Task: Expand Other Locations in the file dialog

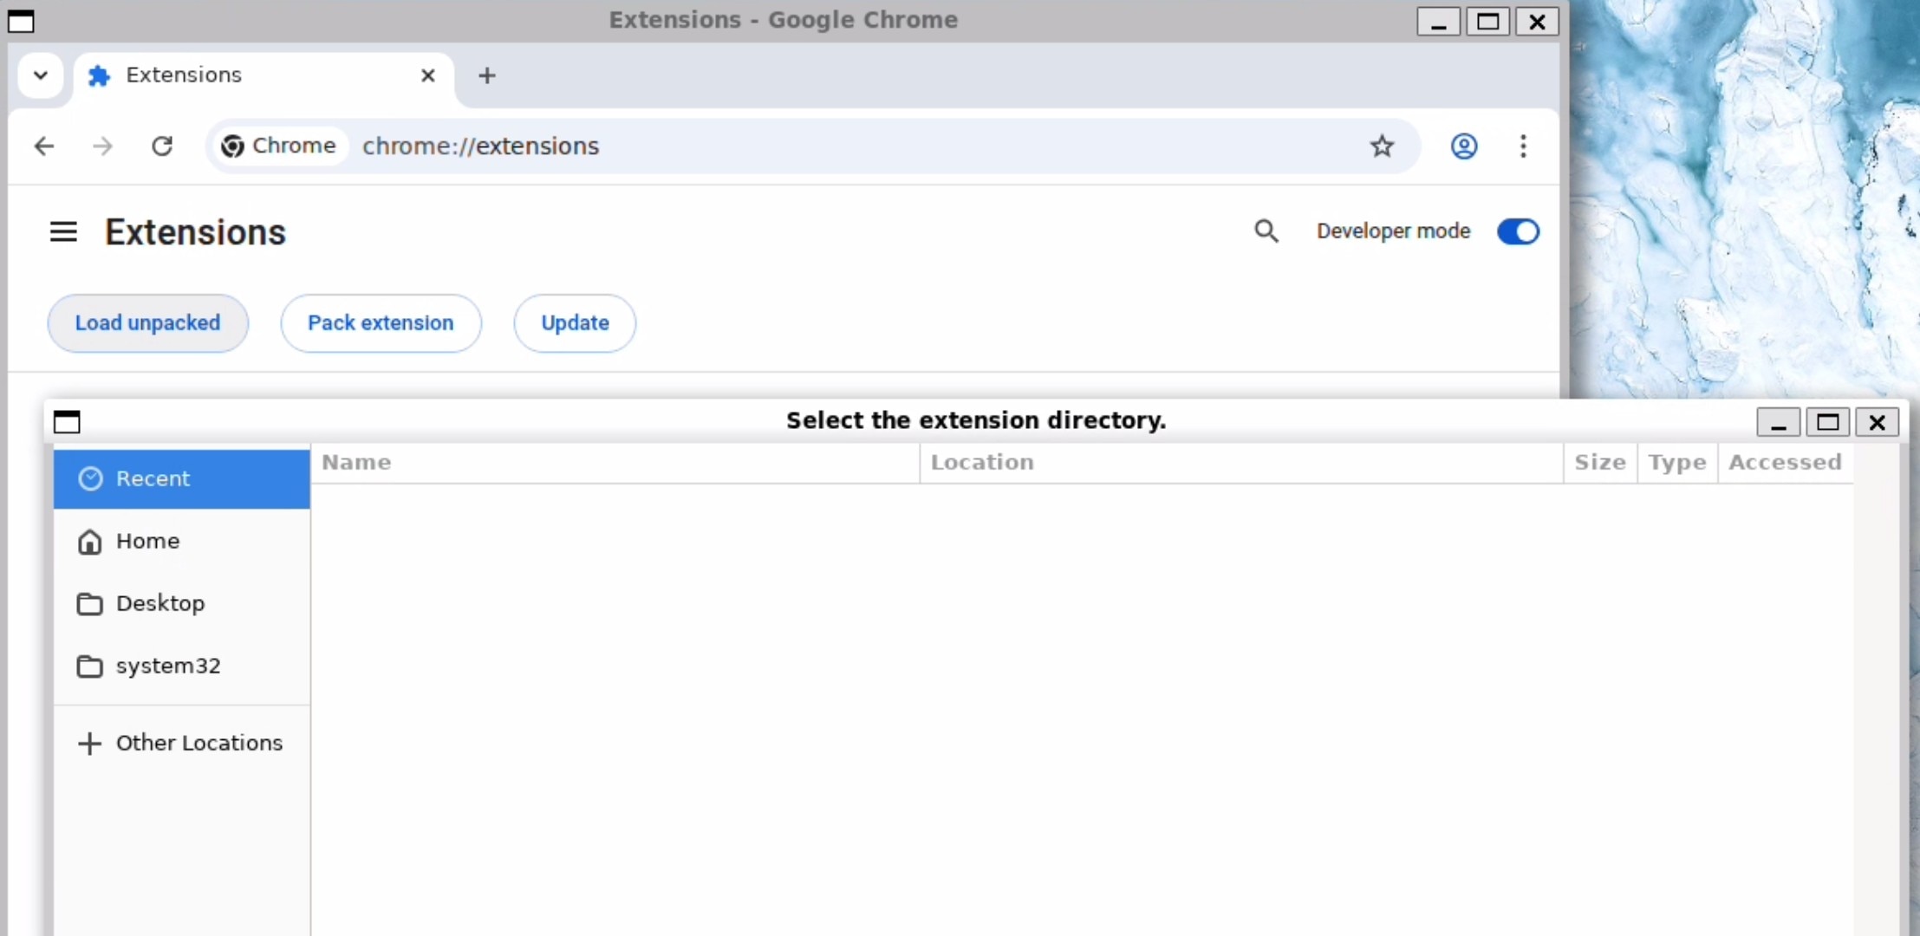Action: pyautogui.click(x=199, y=742)
